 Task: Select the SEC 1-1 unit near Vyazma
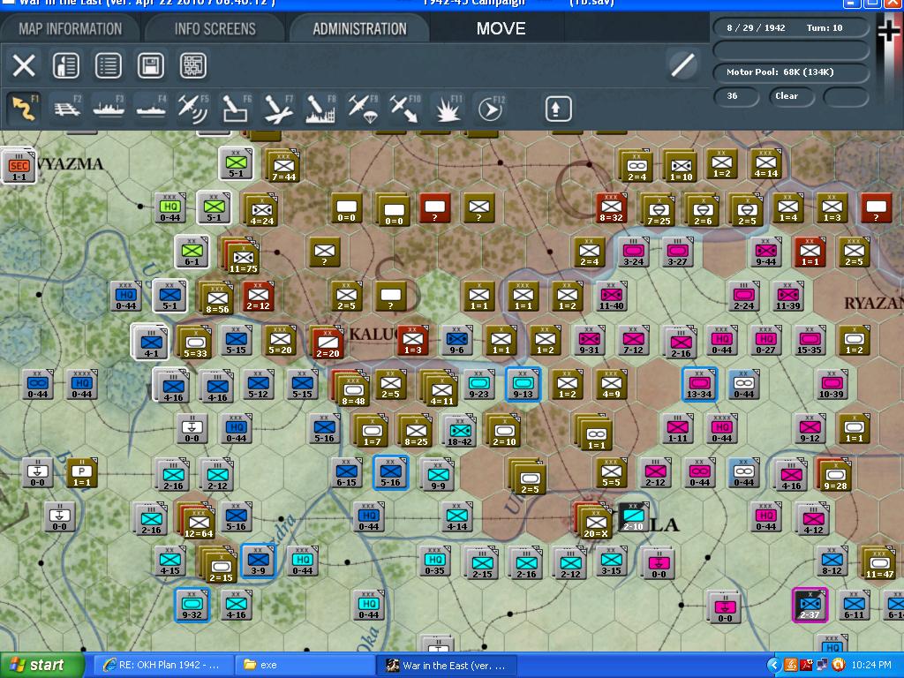19,166
